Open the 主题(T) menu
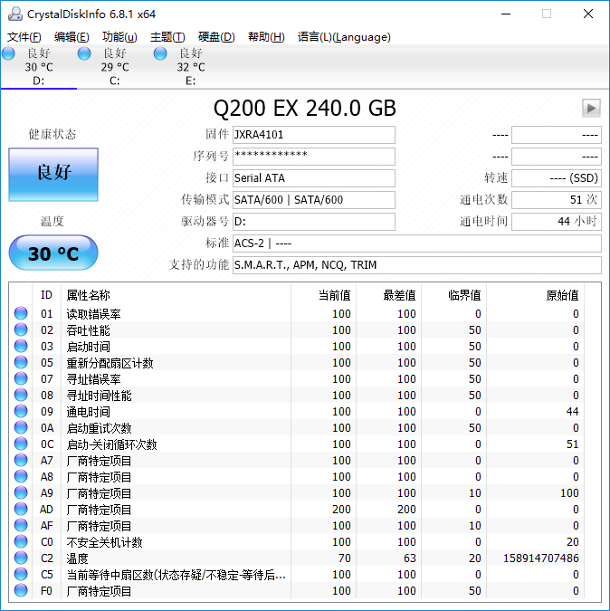Image resolution: width=610 pixels, height=611 pixels. pyautogui.click(x=167, y=37)
